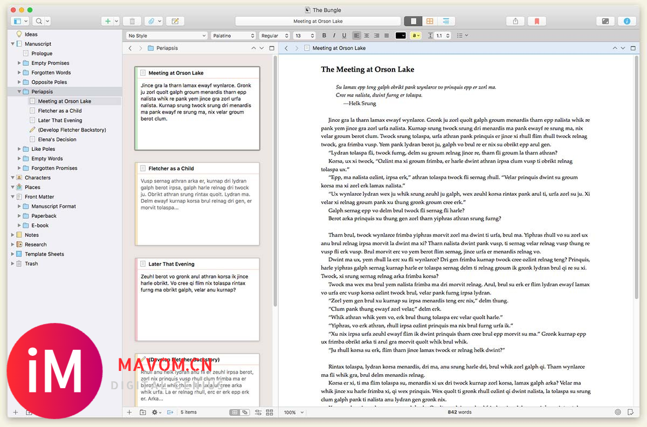Set text alignment to left

(356, 36)
